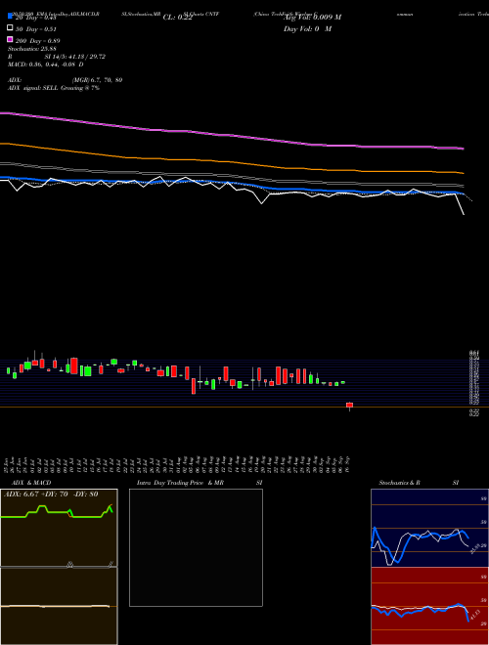Click the 'ADX: 6.67 +DY: 70 -DY: 80' header
The image size is (489, 645).
[x=51, y=494]
